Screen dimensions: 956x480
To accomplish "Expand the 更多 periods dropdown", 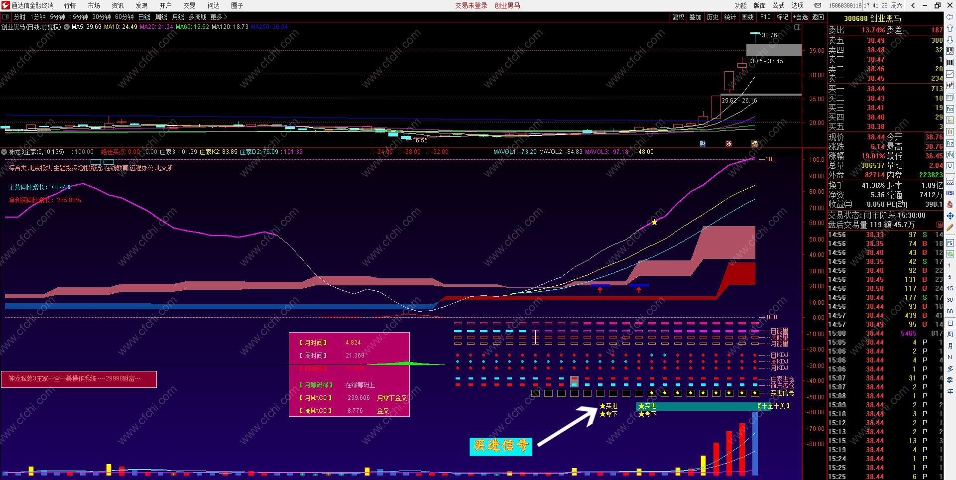I will pos(219,17).
